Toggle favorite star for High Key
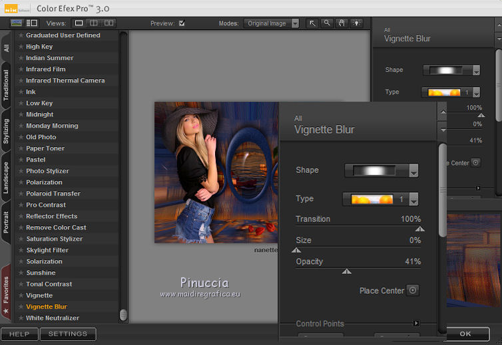 [21, 47]
